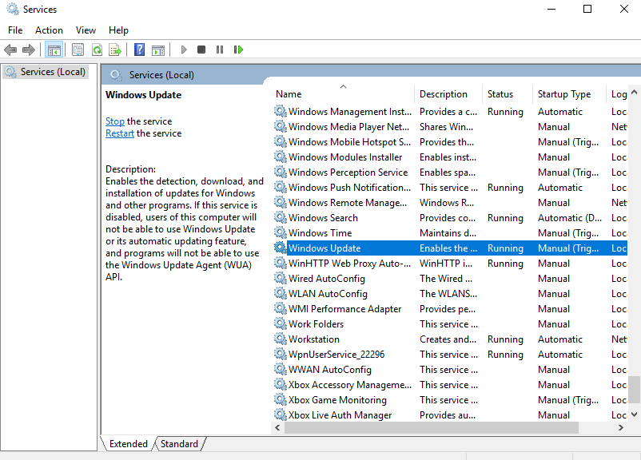This screenshot has width=641, height=460.
Task: Click the Services title bar gear icon
Action: [x=13, y=9]
